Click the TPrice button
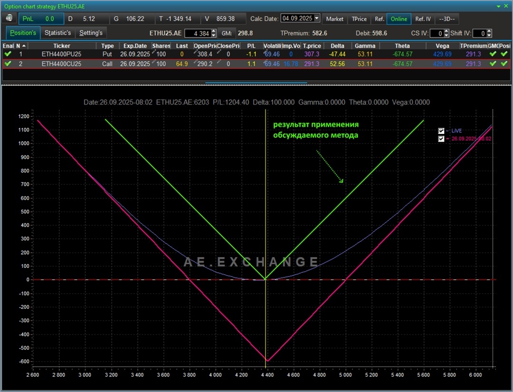This screenshot has width=513, height=392. [x=359, y=19]
